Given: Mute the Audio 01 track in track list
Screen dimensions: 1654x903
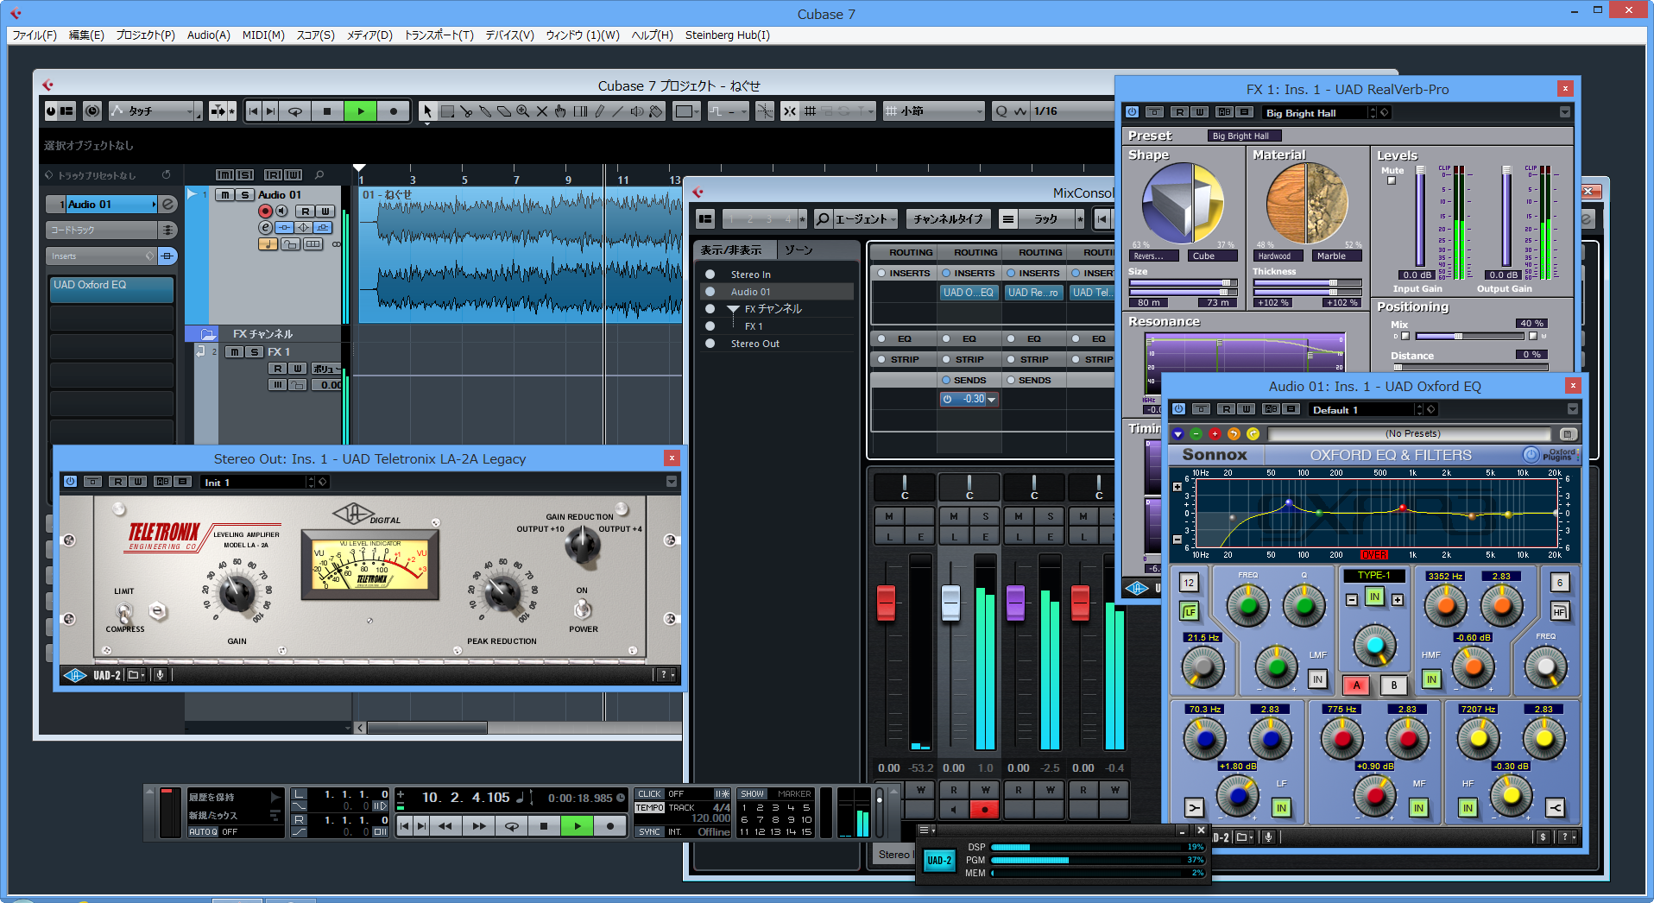Looking at the screenshot, I should [225, 195].
